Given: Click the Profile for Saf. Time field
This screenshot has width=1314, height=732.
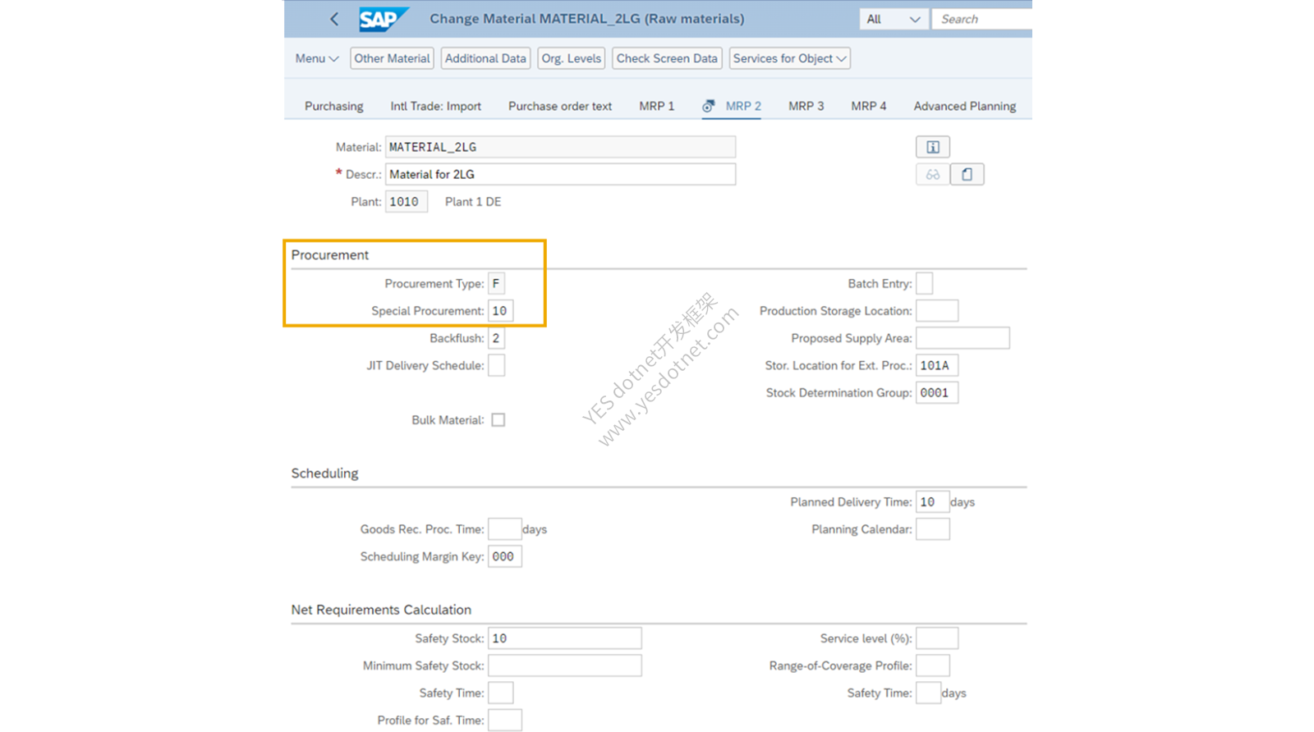Looking at the screenshot, I should (x=504, y=721).
